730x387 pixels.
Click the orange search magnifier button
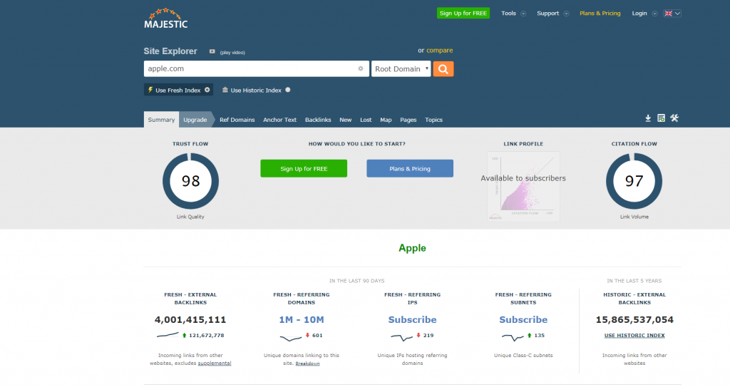[443, 69]
